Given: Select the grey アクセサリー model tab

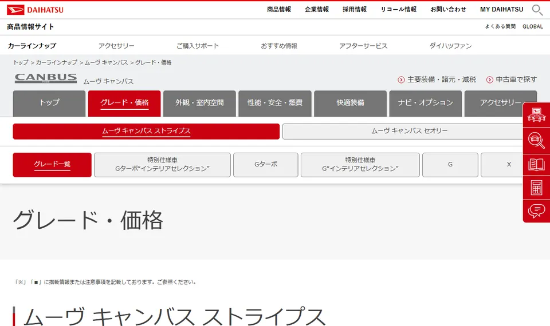Looking at the screenshot, I should [501, 104].
